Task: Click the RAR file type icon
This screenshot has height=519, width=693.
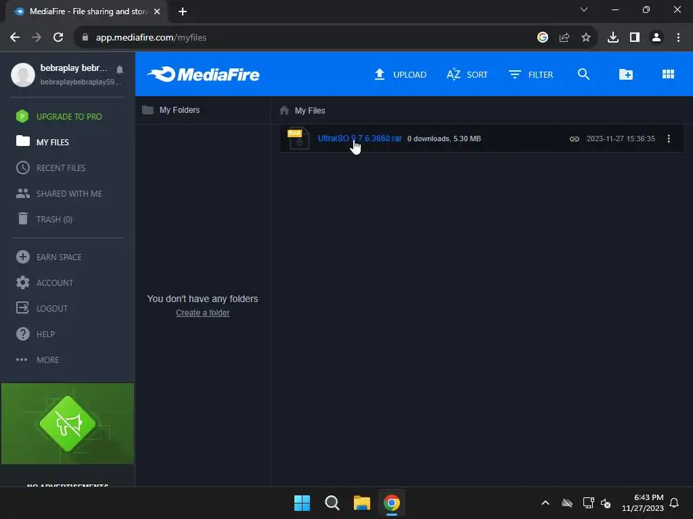Action: [x=298, y=139]
